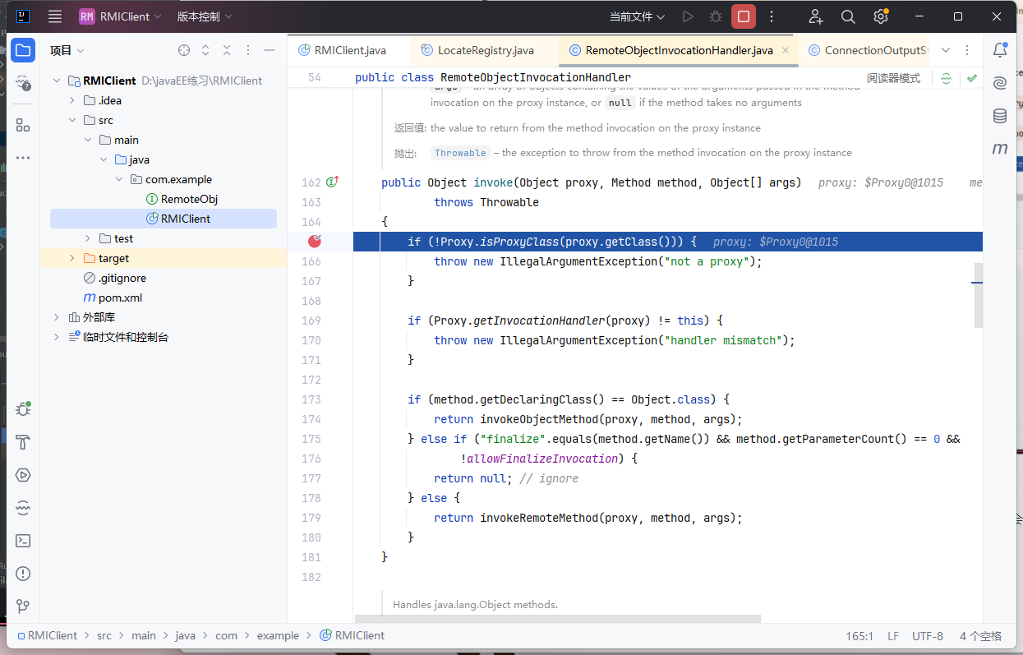The height and width of the screenshot is (655, 1023).
Task: Select RemoteObj in the project tree
Action: coord(189,199)
